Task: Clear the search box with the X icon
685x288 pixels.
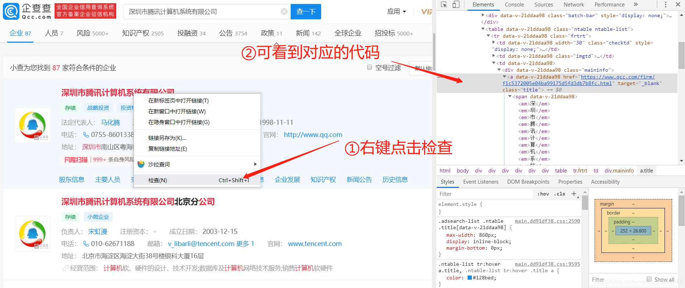Action: [x=284, y=11]
